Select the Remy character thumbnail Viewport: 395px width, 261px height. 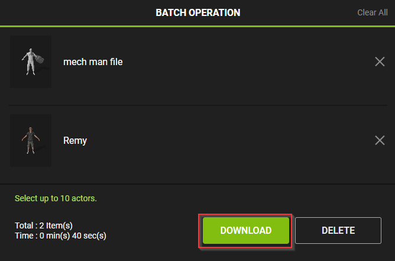(31, 140)
